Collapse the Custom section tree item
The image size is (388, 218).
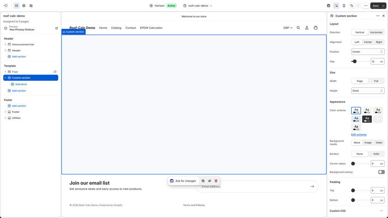pos(5,78)
